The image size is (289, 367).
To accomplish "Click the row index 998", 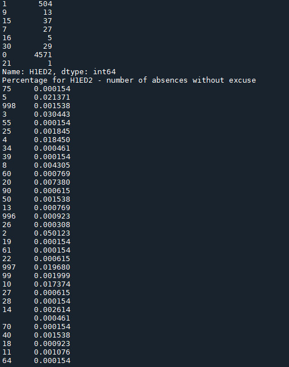I will 9,106.
